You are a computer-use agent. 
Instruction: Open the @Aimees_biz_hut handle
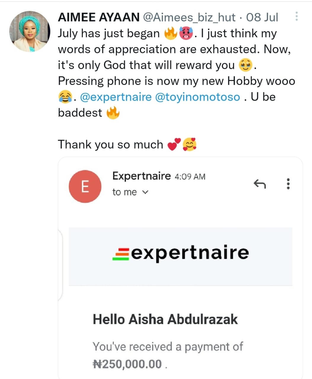tap(189, 17)
